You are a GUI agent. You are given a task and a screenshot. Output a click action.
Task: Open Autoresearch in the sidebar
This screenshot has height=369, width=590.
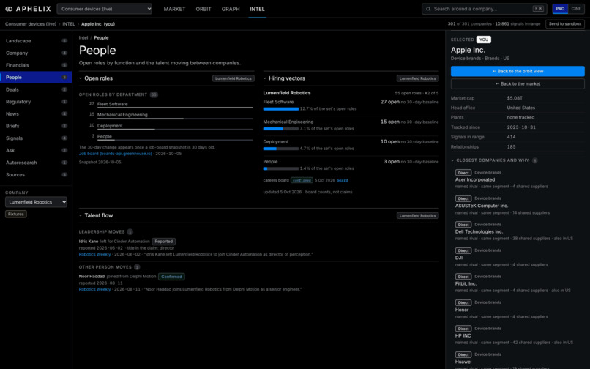(36, 163)
